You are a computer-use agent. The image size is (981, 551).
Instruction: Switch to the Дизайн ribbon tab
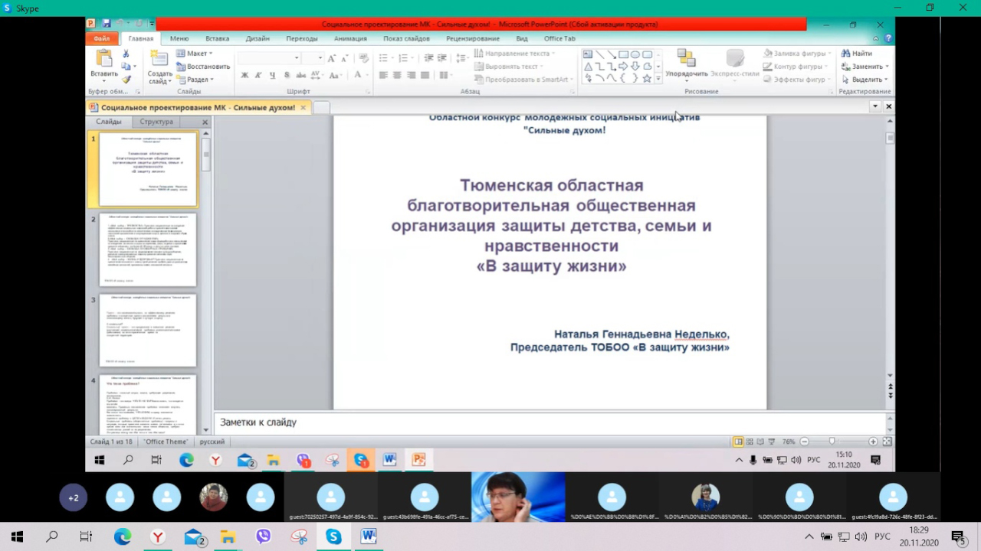[258, 38]
